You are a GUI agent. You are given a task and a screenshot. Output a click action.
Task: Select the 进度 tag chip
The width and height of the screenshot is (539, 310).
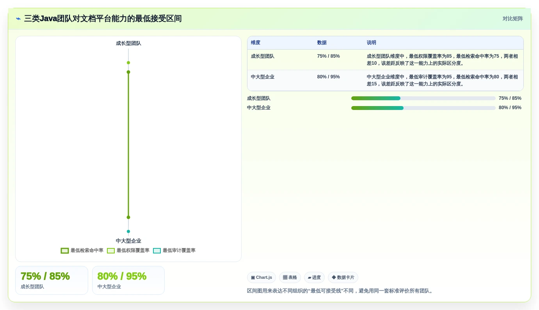coord(314,278)
